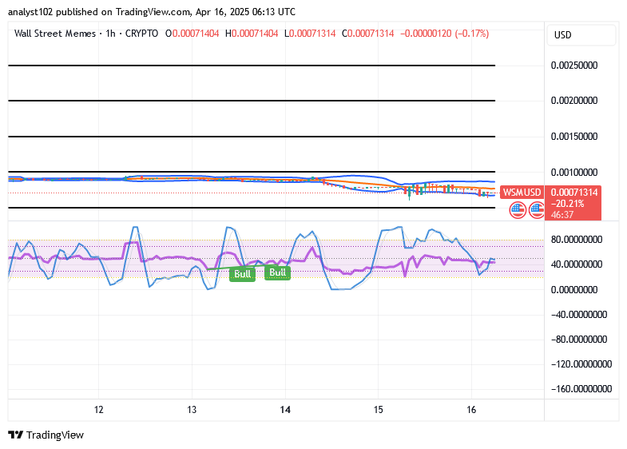The image size is (627, 449).
Task: Click the analyst102 published header text
Action: (x=152, y=12)
